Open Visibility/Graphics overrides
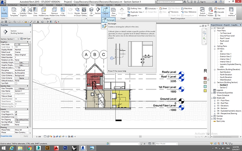The image size is (242, 151). (x=23, y=12)
